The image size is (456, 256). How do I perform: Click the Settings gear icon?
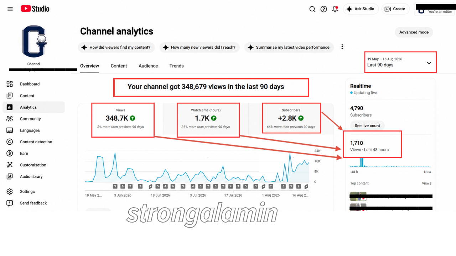[x=10, y=192]
